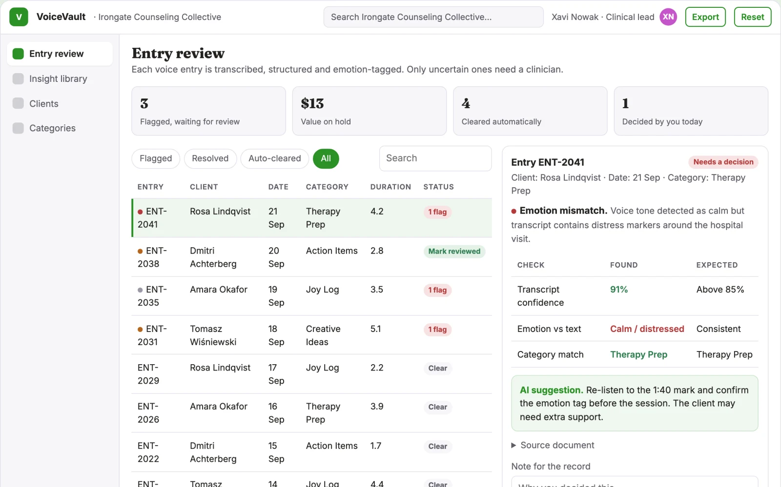Click the Needs a decision badge
Image resolution: width=781 pixels, height=487 pixels.
pos(723,162)
